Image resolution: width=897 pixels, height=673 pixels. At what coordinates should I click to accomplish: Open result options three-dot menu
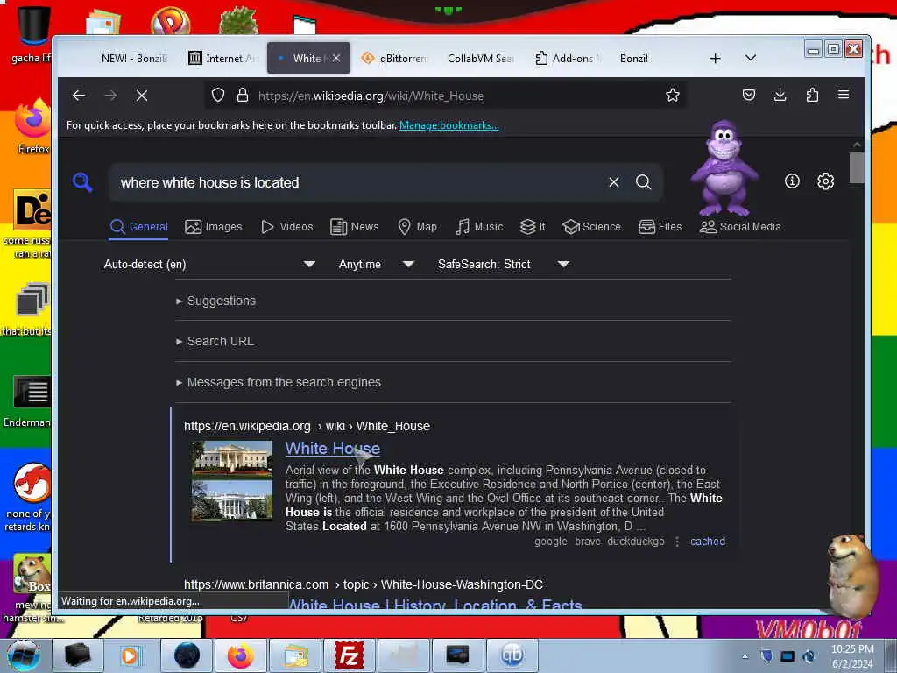coord(677,542)
